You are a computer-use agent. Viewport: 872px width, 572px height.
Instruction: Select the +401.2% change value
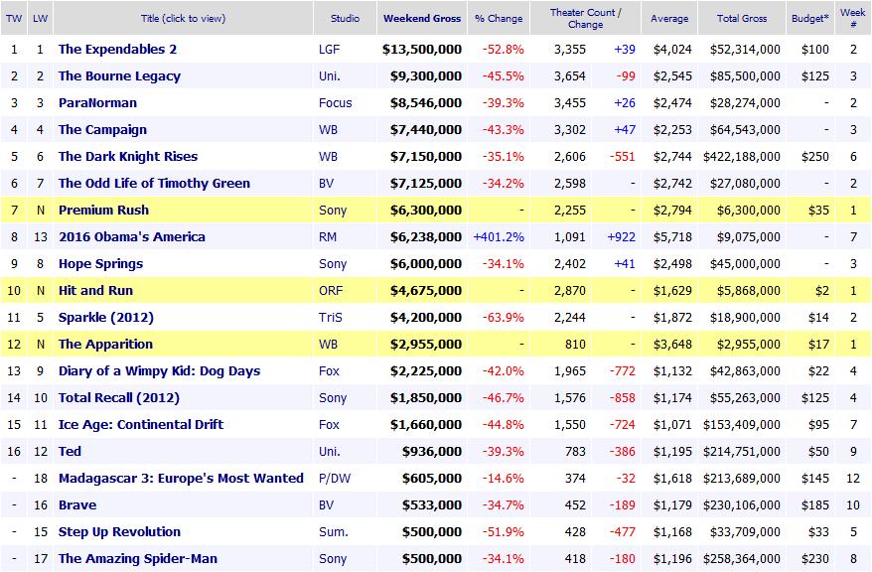499,236
